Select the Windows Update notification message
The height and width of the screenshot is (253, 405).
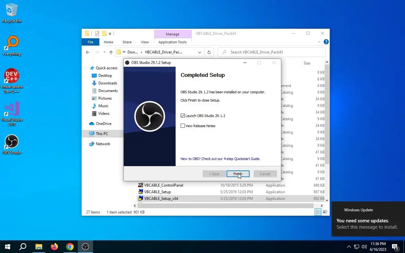368,219
